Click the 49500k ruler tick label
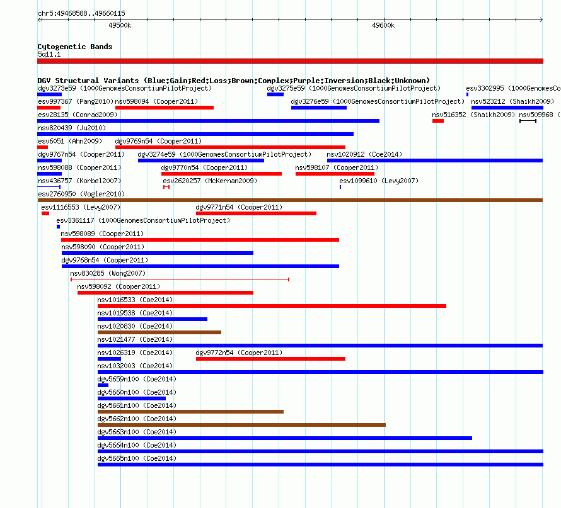The width and height of the screenshot is (561, 508). (120, 25)
